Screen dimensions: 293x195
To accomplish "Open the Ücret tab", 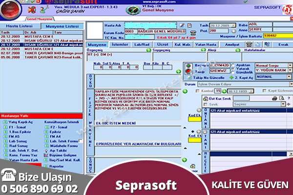I will [x=163, y=44].
